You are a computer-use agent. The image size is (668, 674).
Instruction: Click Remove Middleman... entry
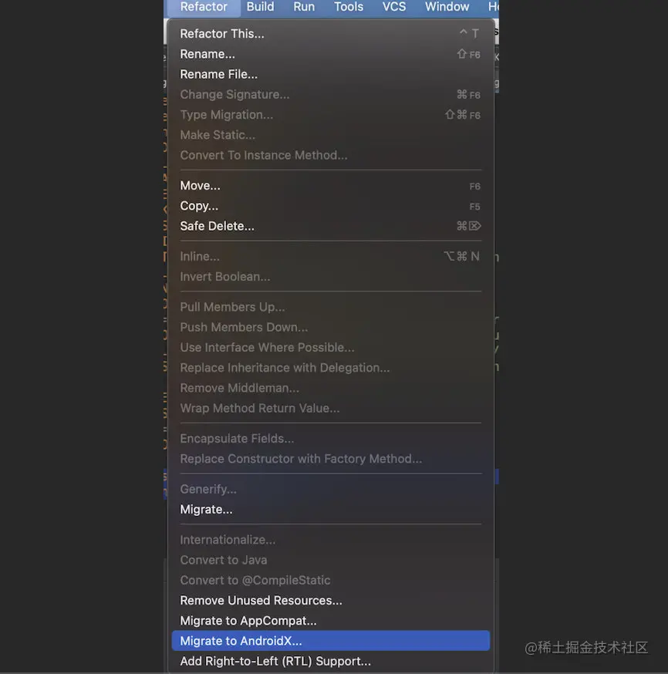pyautogui.click(x=331, y=388)
